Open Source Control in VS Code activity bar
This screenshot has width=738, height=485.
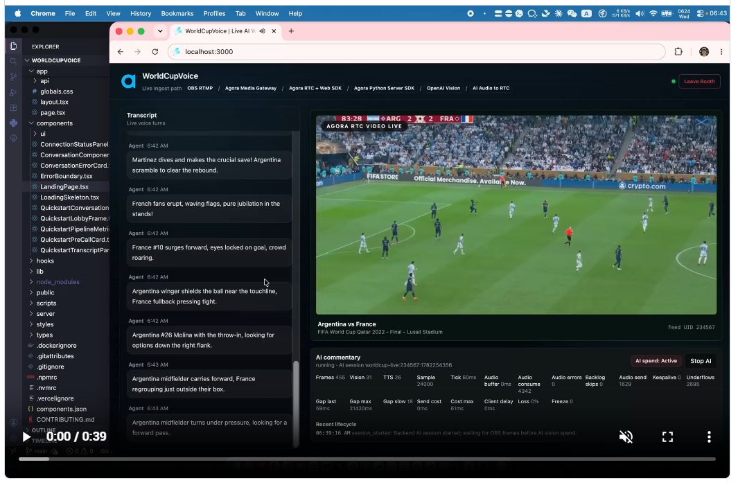point(13,77)
